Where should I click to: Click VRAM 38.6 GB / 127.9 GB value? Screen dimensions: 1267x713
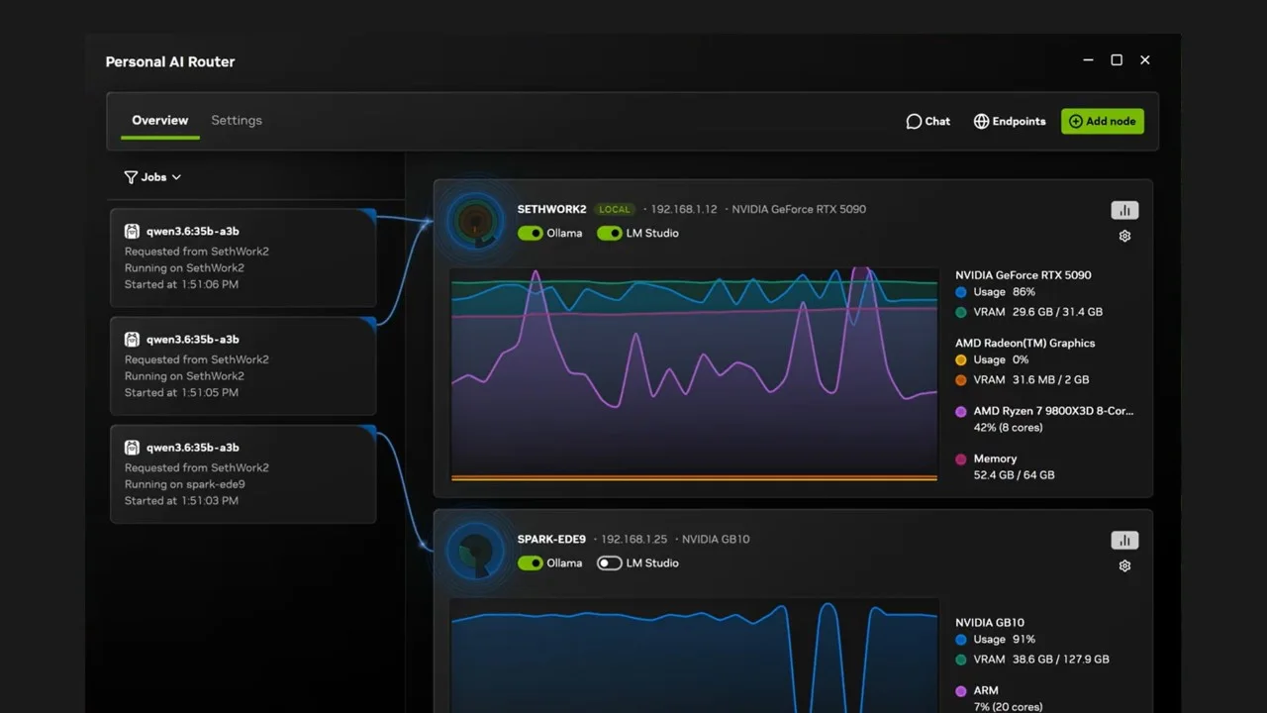tap(1061, 660)
